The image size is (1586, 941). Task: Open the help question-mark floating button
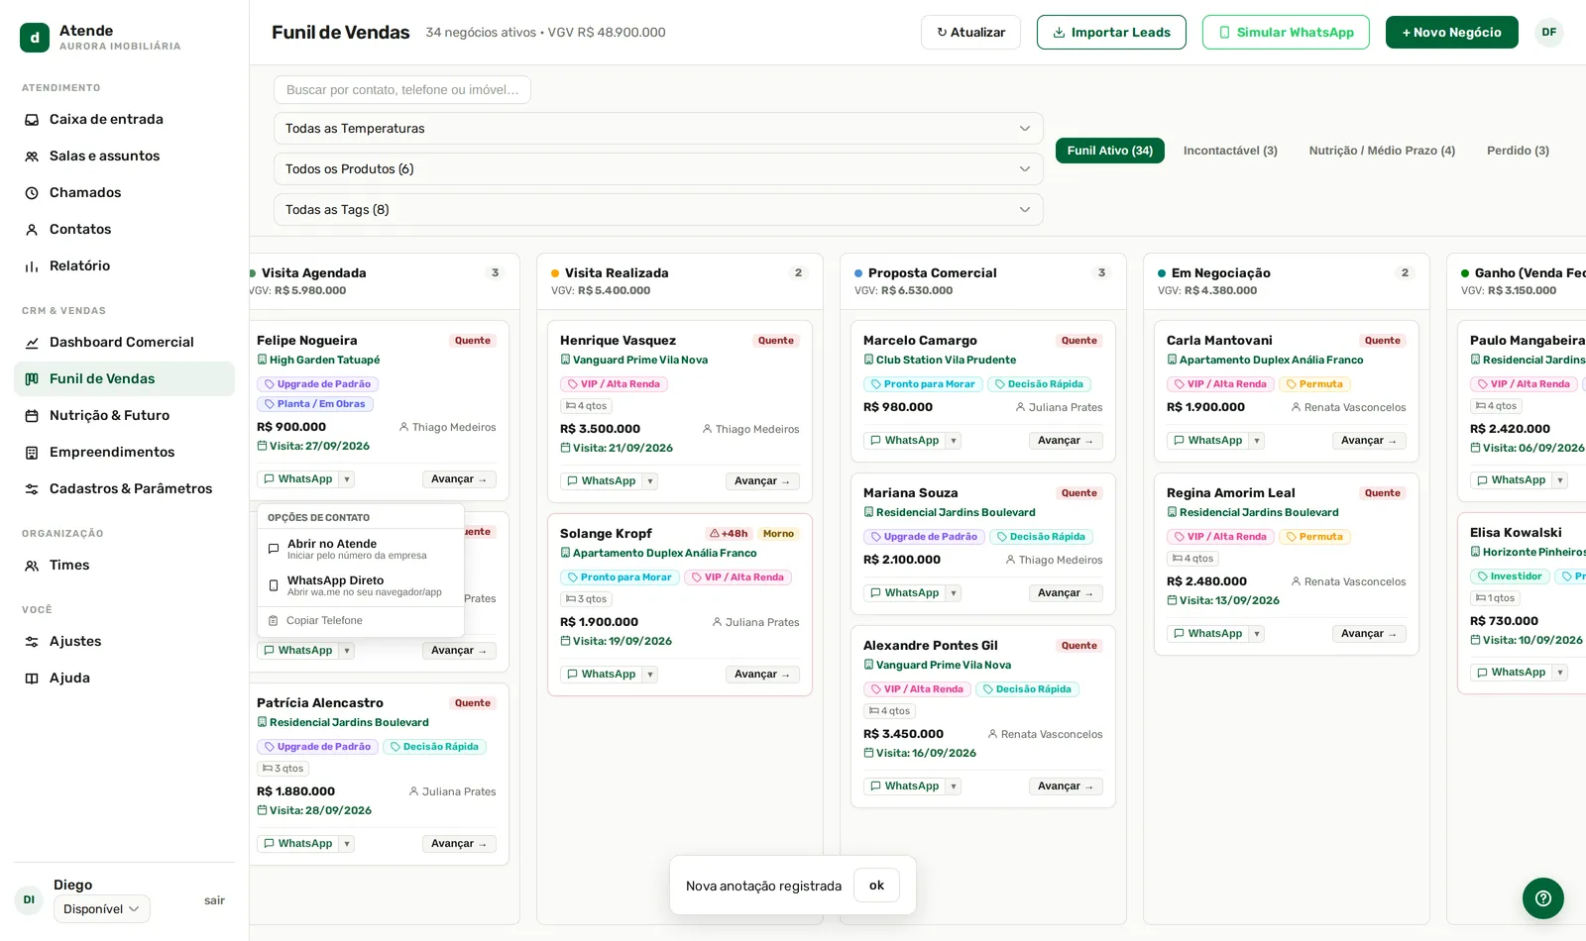[1543, 898]
